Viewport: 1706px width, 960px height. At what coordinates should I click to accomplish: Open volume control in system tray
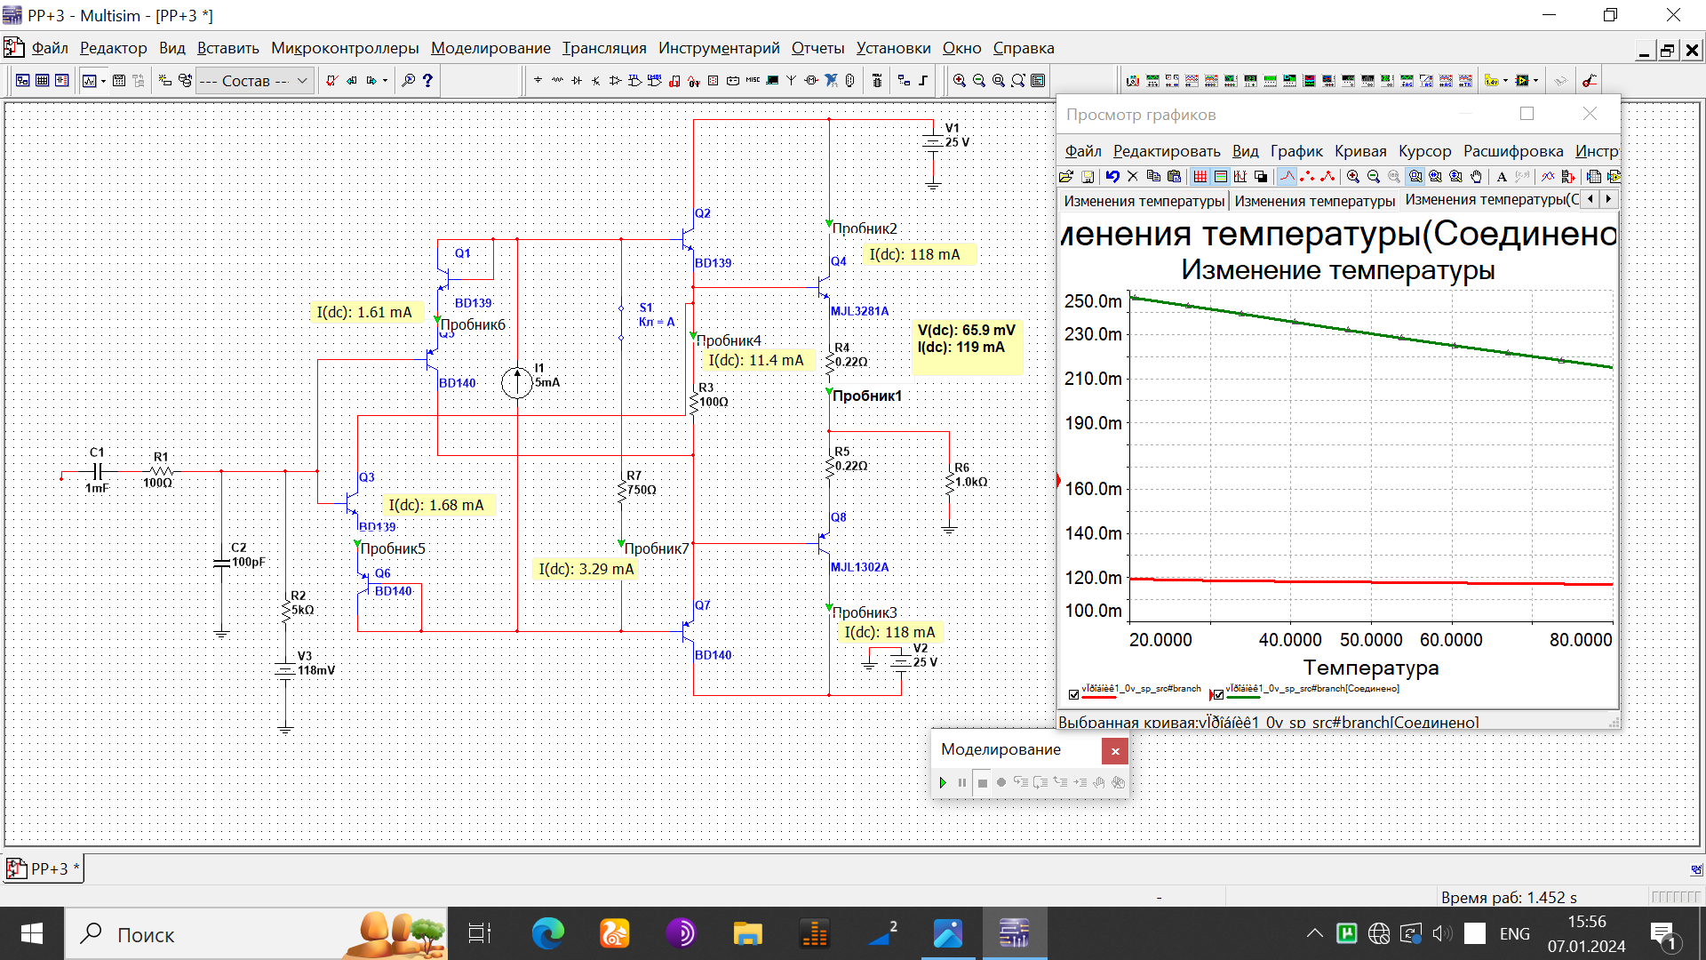click(1442, 933)
